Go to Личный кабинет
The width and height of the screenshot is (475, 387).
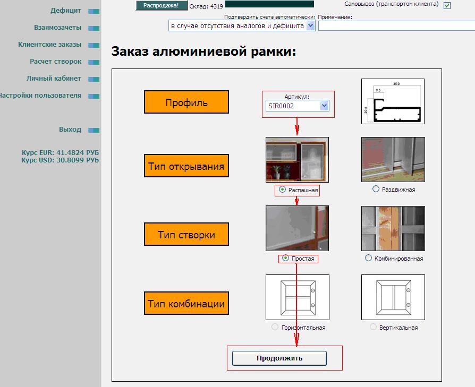(54, 79)
